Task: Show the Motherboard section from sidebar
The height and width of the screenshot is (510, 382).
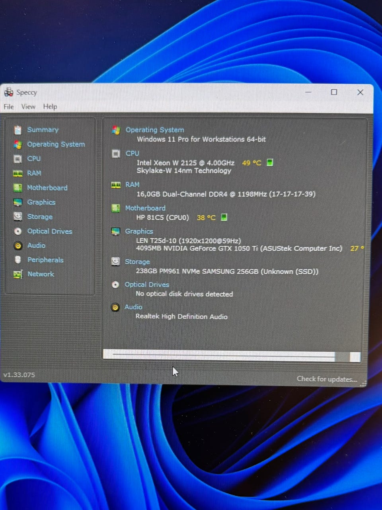Action: tap(47, 188)
